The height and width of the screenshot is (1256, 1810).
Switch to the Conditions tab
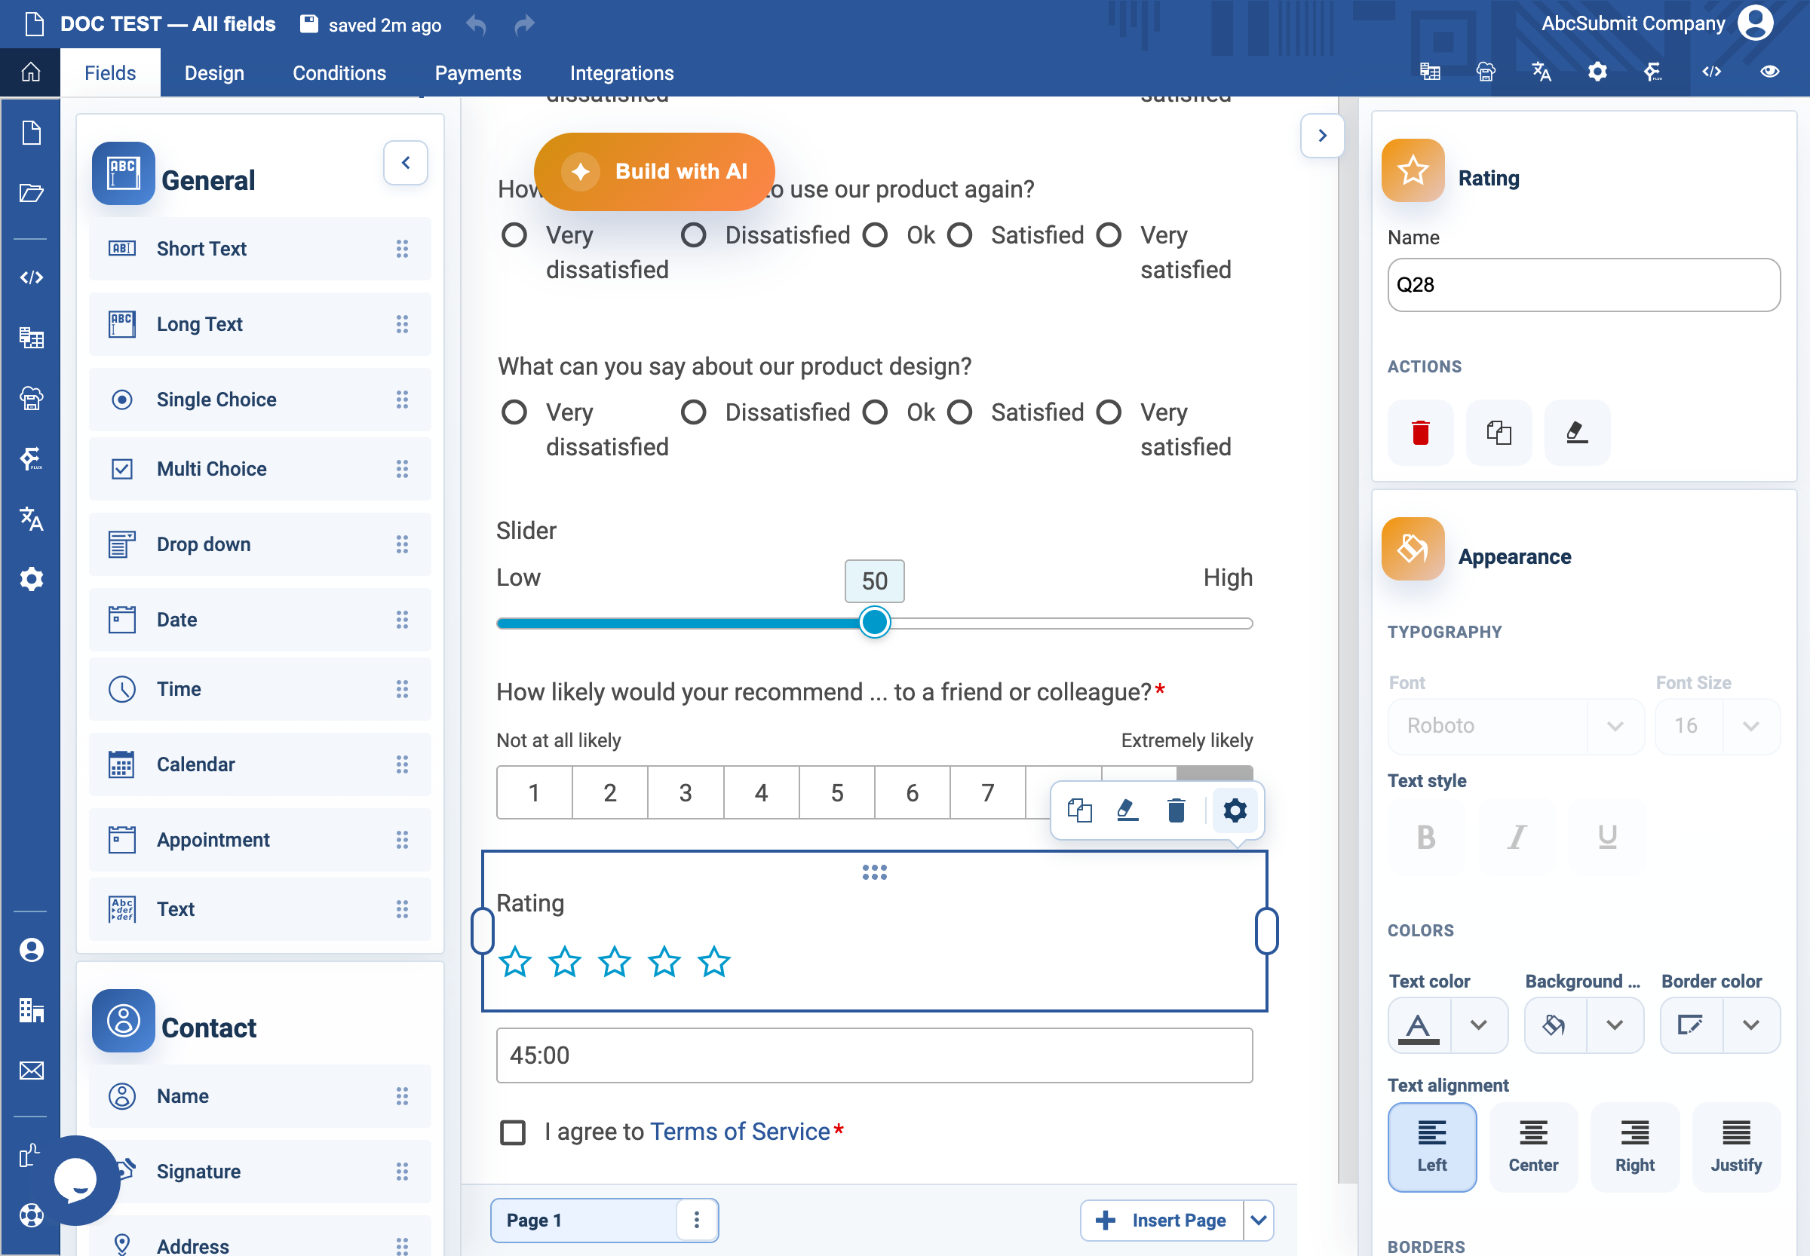[x=339, y=73]
